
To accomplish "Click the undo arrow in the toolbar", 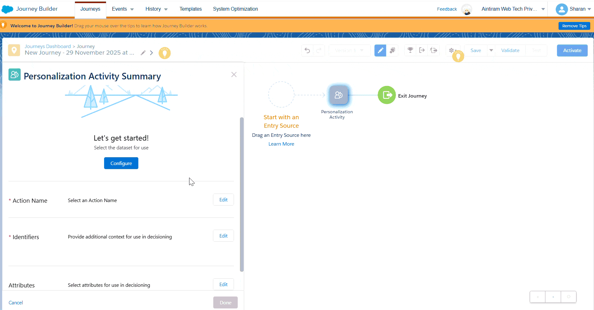I will [x=307, y=51].
